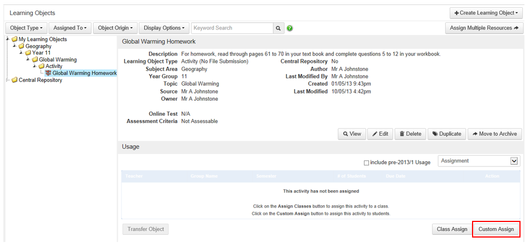The image size is (530, 247).
Task: Open the Assigned To filter dropdown
Action: [70, 28]
